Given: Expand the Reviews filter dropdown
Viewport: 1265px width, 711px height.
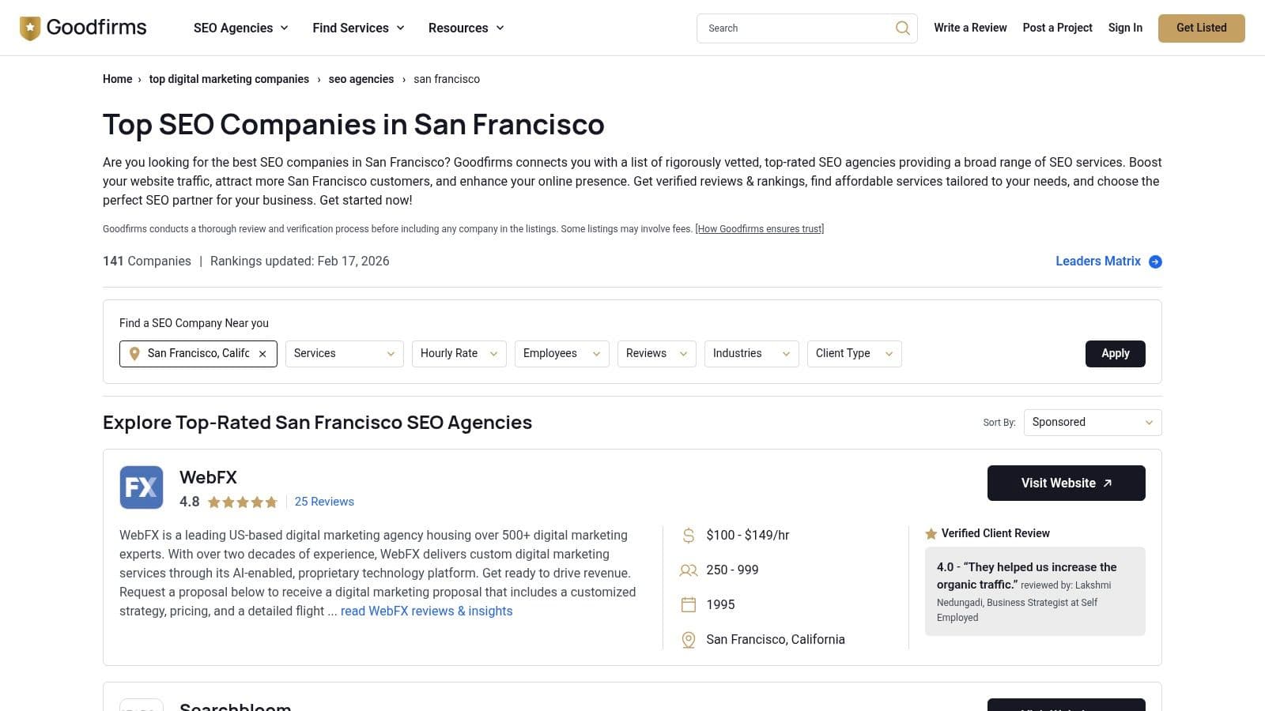Looking at the screenshot, I should 657,354.
